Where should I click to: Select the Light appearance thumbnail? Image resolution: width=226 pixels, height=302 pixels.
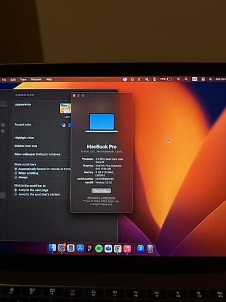[x=65, y=108]
